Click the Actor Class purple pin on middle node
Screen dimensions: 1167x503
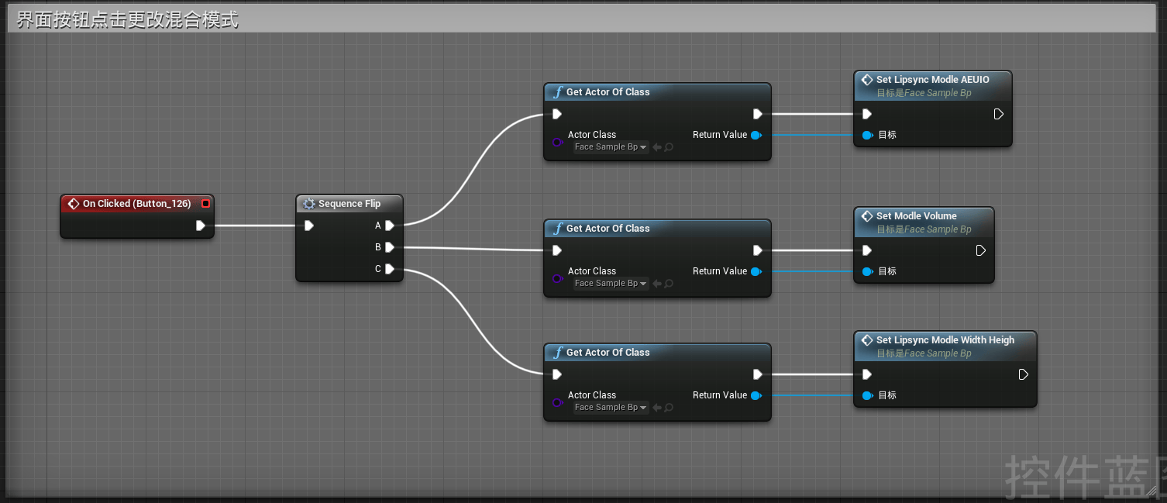[557, 279]
